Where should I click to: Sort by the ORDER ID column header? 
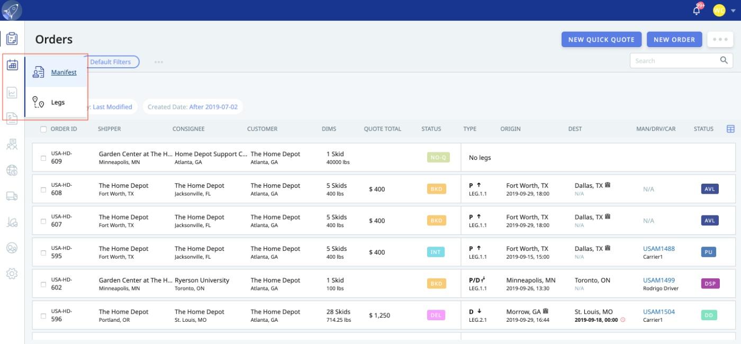(x=64, y=129)
